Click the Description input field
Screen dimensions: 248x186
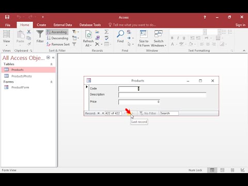pos(162,95)
